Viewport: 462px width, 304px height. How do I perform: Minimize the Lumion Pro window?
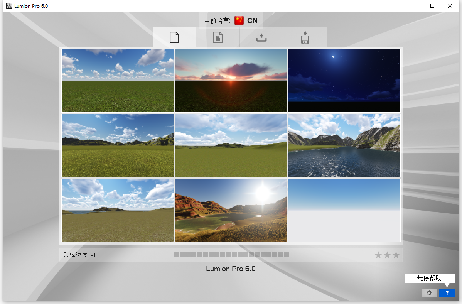click(x=415, y=6)
